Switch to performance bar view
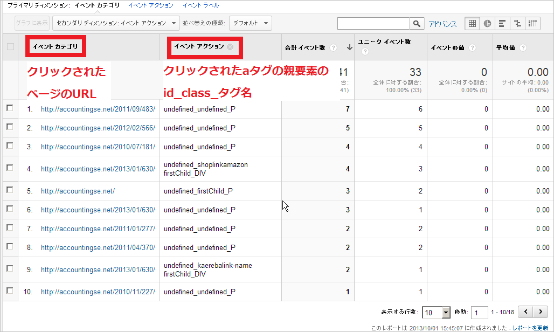The height and width of the screenshot is (332, 554). pyautogui.click(x=502, y=24)
